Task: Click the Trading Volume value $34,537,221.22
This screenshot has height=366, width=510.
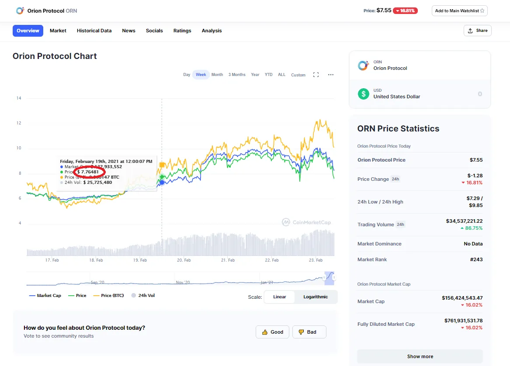Action: coord(464,221)
